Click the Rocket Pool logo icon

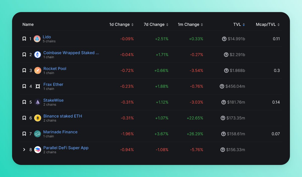click(x=37, y=70)
